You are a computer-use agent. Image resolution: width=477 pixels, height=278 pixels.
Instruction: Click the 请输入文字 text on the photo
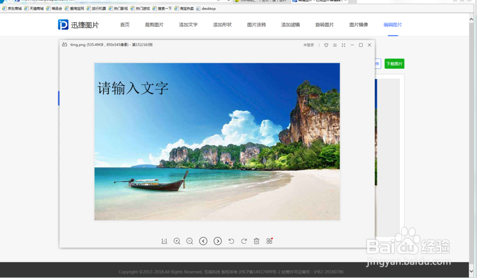(133, 88)
